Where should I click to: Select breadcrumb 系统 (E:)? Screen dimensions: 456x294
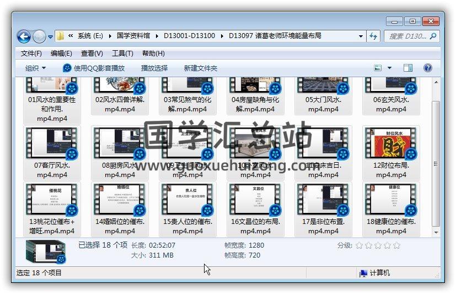tap(90, 36)
